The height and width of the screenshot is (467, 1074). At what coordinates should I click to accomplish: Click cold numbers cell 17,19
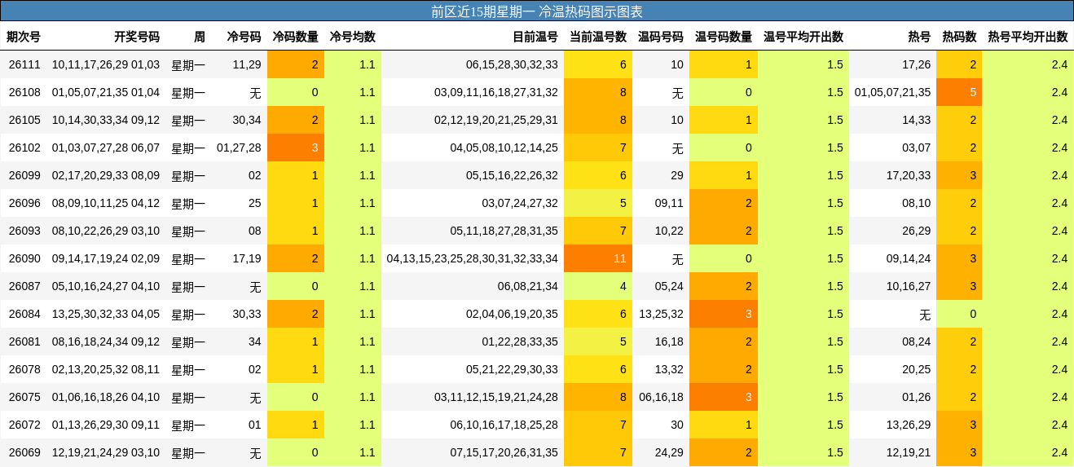(x=247, y=258)
